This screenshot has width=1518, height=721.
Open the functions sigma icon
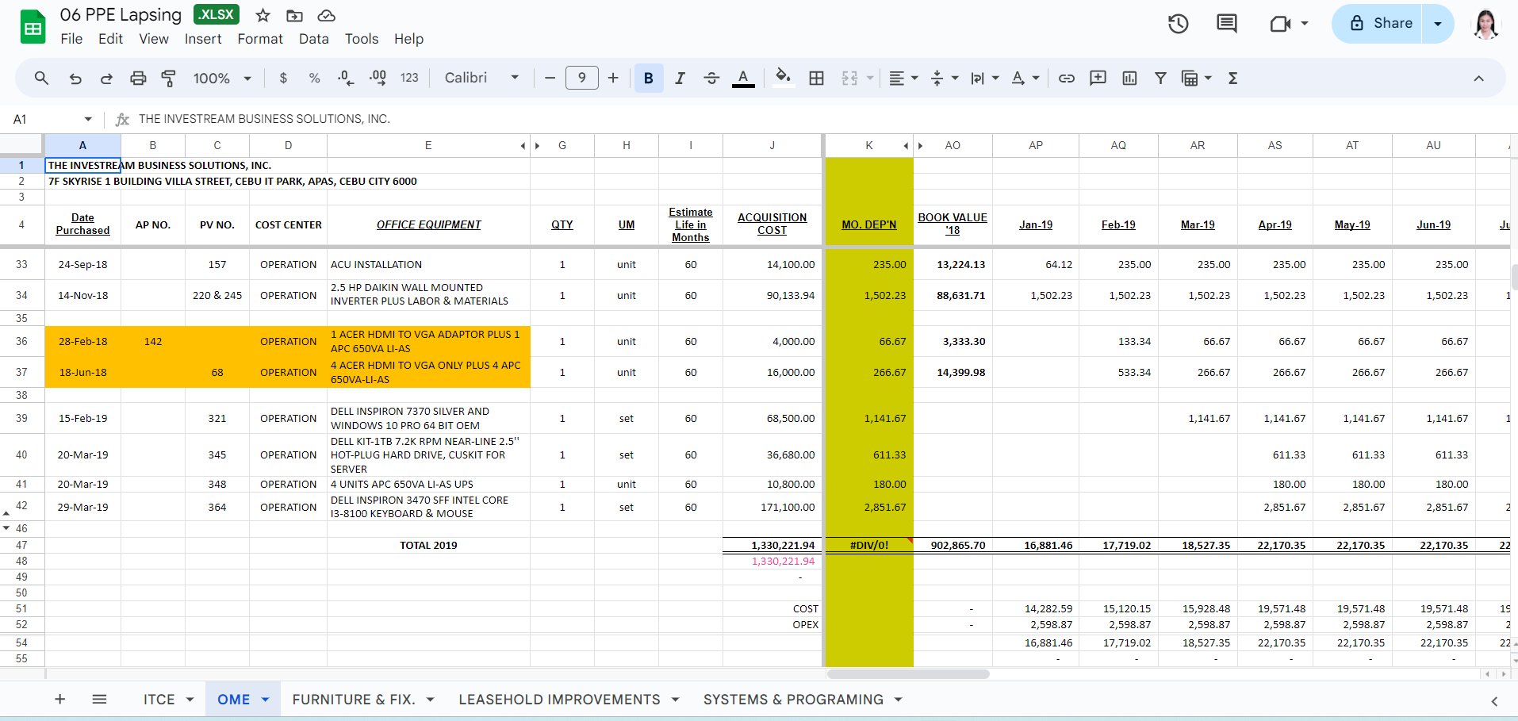(1232, 78)
